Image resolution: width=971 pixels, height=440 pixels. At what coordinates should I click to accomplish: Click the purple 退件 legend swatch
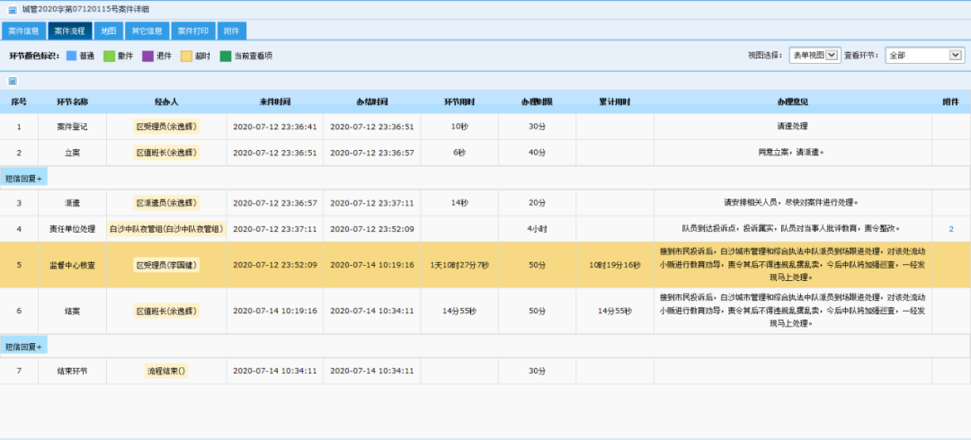coord(147,56)
